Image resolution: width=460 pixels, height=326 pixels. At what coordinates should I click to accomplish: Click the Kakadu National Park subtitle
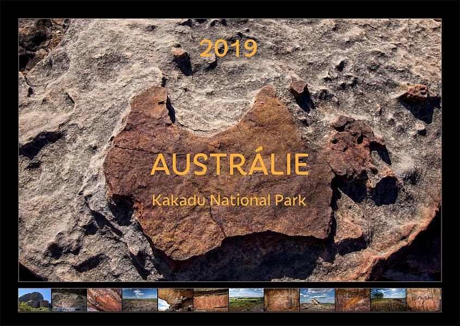[x=229, y=200]
